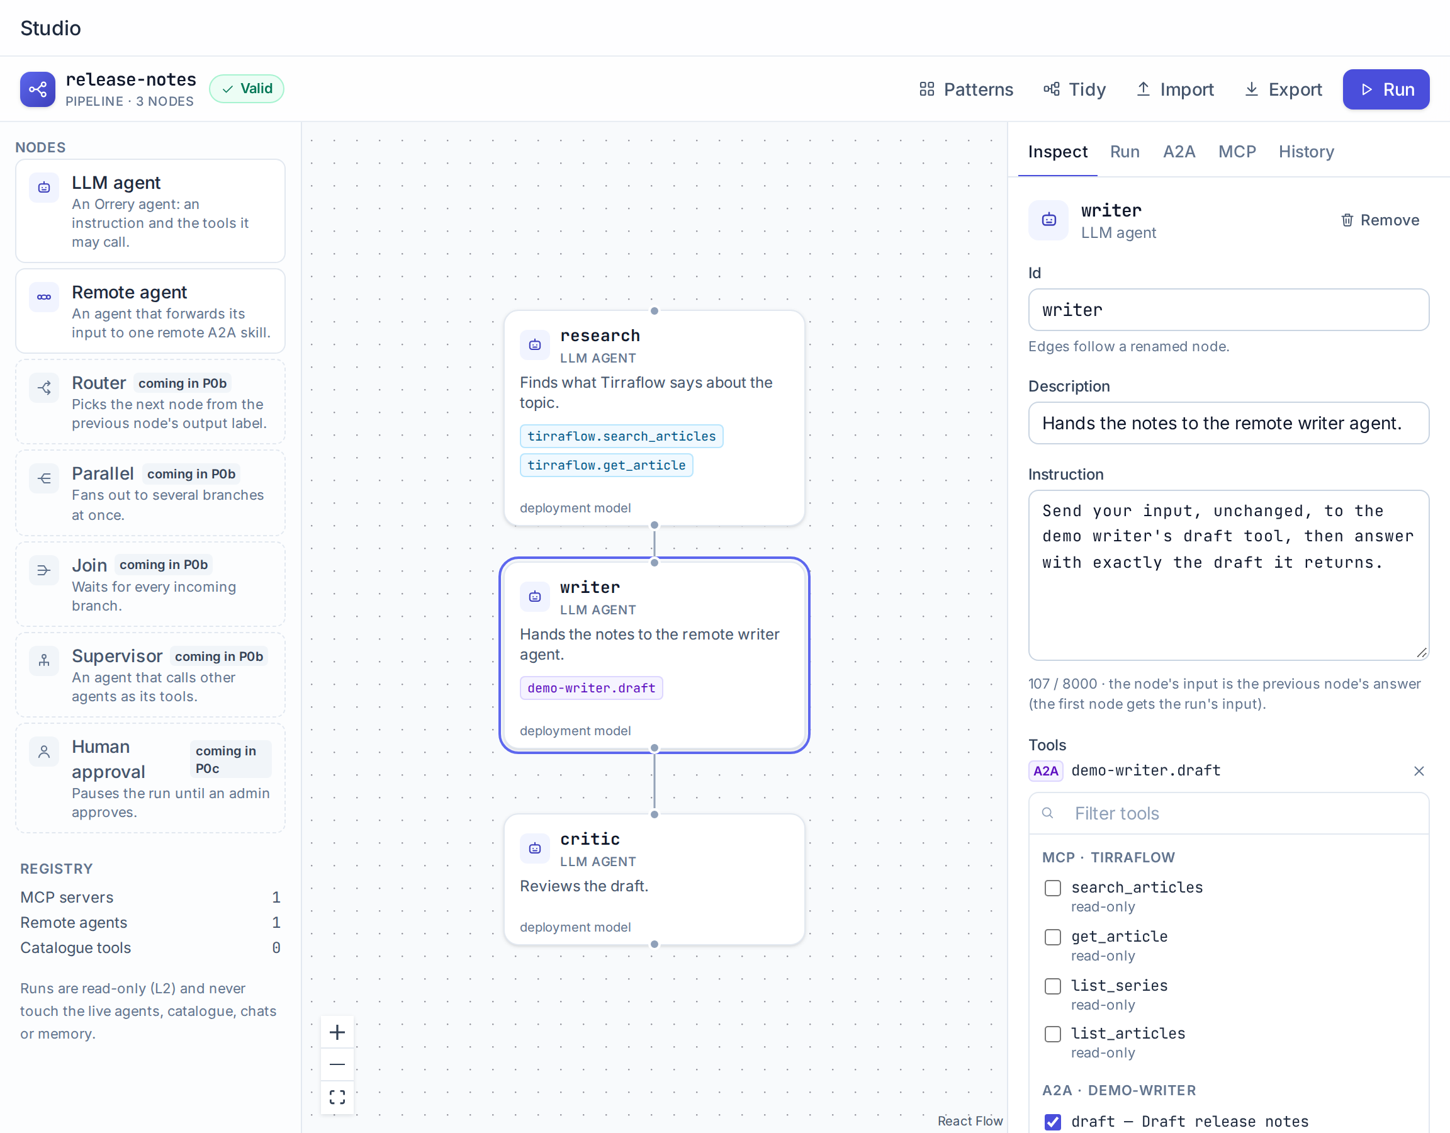Open the Patterns menu

pos(966,89)
